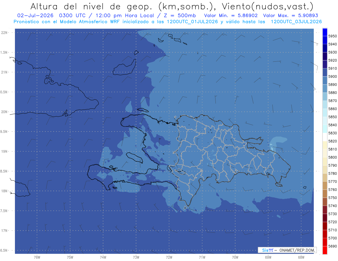Click the 5920 legend value
Image resolution: width=338 pixels, height=261 pixels.
[x=332, y=60]
